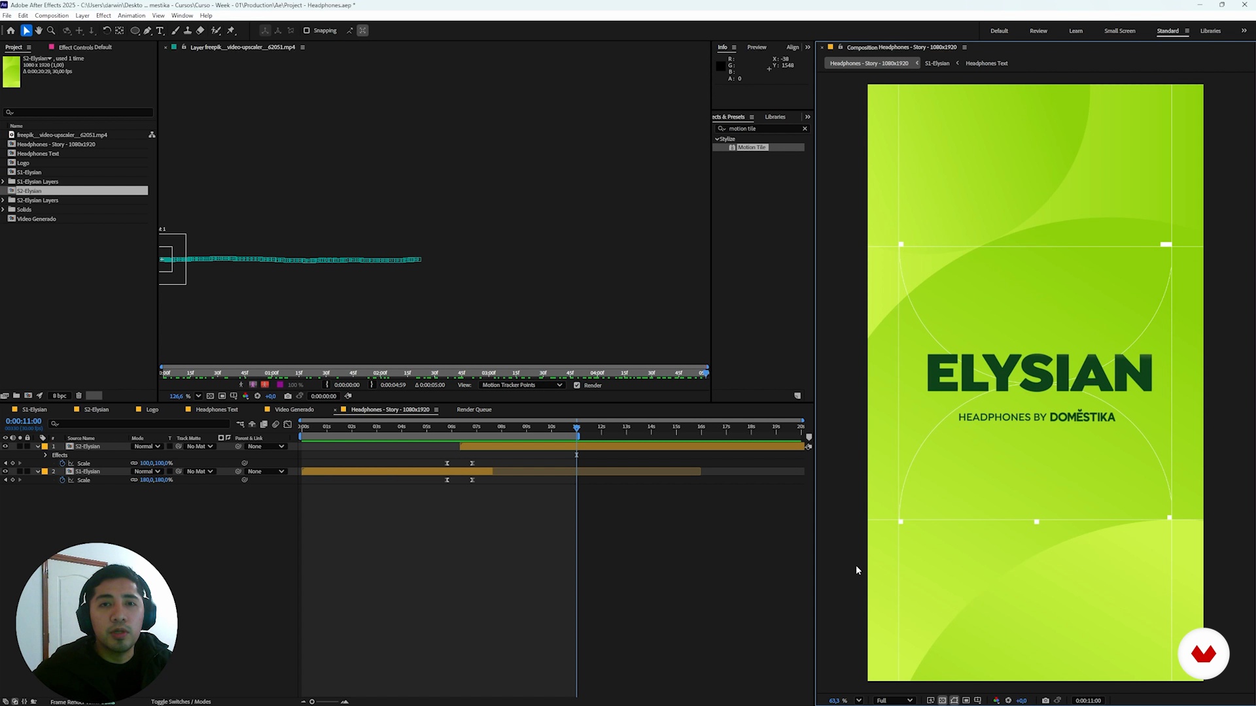Click the S1-Elysian breadcrumb in viewer
Image resolution: width=1256 pixels, height=706 pixels.
937,63
